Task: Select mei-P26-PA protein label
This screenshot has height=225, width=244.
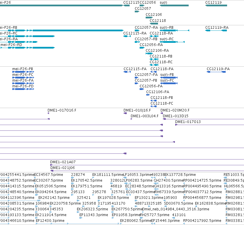Action: [x=23, y=80]
